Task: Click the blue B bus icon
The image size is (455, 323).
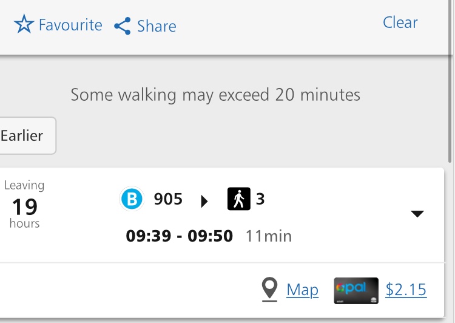Action: (x=132, y=199)
